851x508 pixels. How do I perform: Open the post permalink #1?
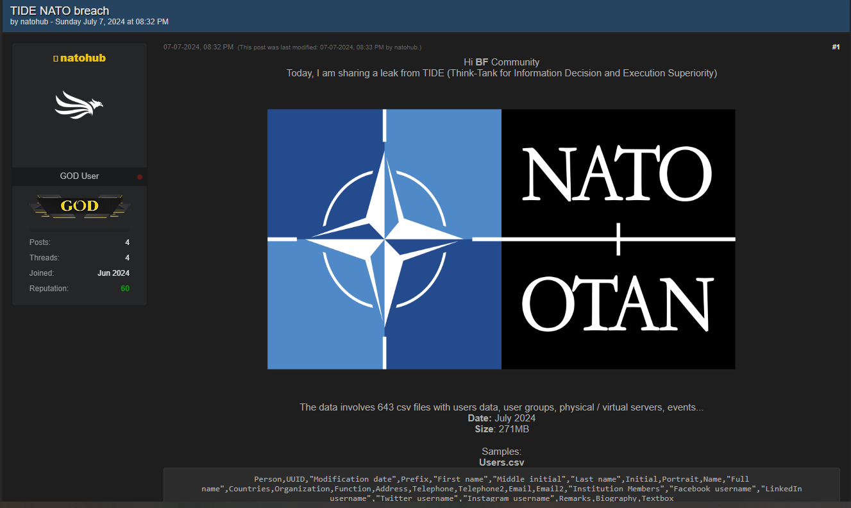[x=836, y=47]
